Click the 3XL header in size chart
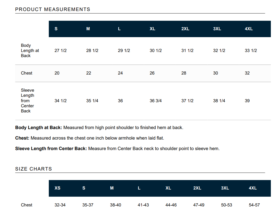Image resolution: width=278 pixels, height=210 pixels. pos(225,188)
